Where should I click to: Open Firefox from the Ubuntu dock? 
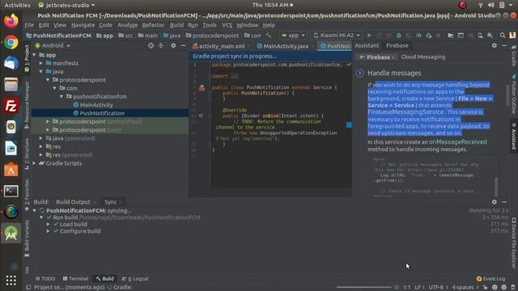pos(11,21)
